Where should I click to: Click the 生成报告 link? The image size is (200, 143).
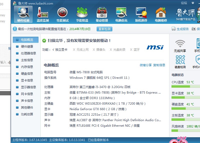tap(183, 29)
